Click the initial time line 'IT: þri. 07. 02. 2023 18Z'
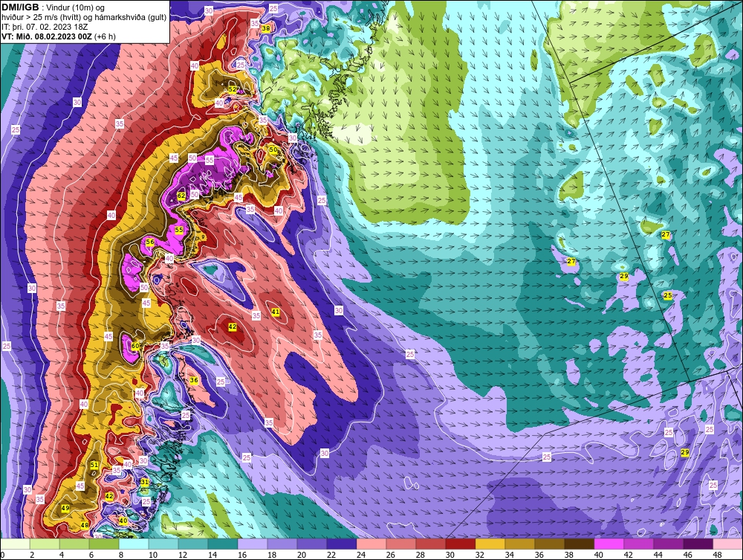Viewport: 743px width, 560px height. (45, 27)
